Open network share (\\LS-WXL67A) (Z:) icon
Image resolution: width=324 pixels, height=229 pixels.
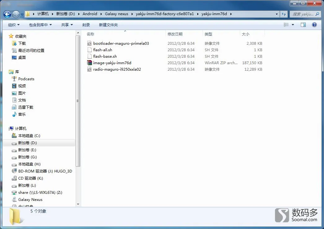pos(14,193)
